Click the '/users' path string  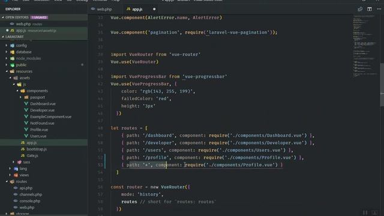153,150
